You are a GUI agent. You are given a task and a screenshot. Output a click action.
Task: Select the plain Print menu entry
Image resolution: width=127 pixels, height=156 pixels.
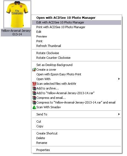coord(76,41)
